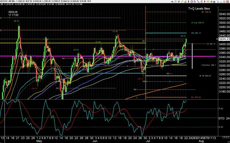Click the Aug month label on time axis
Screen dimensions: 230x143
[201, 141]
